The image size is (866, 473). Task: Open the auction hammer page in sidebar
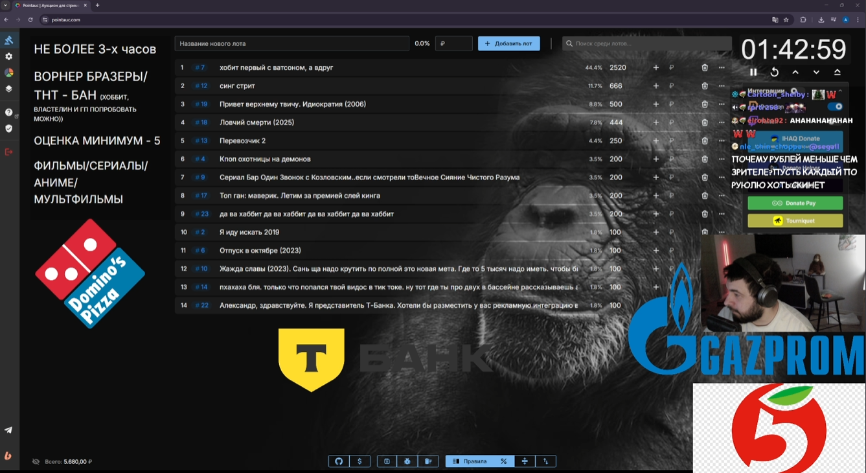[9, 40]
